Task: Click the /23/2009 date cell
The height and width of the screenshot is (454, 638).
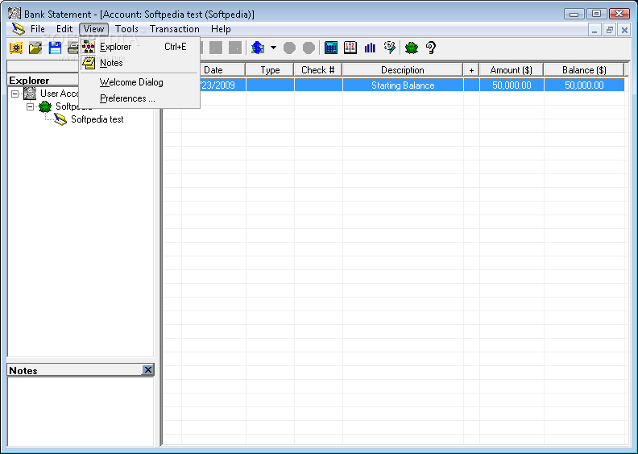Action: [x=222, y=85]
